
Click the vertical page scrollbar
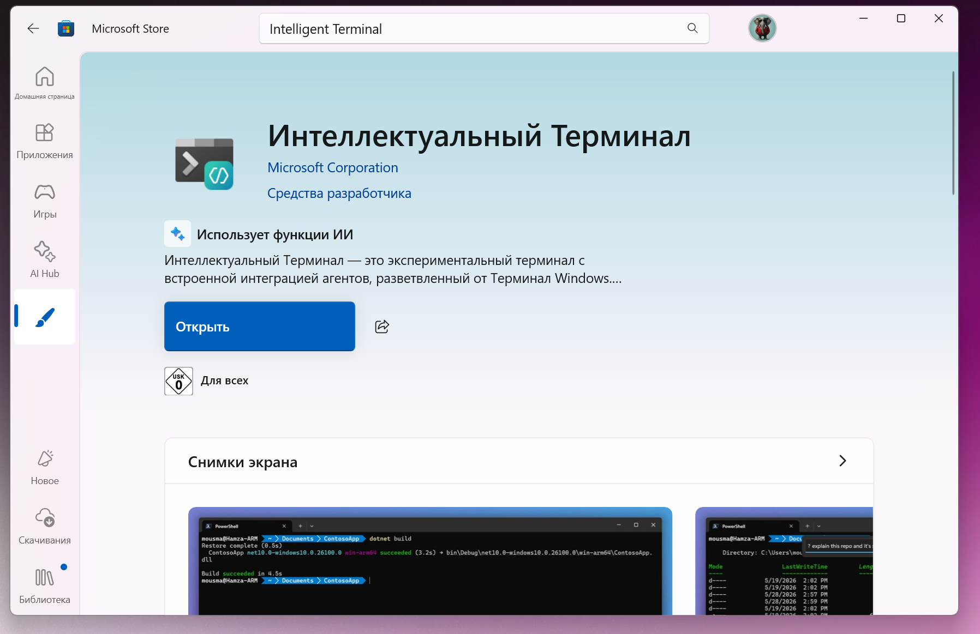click(x=953, y=132)
